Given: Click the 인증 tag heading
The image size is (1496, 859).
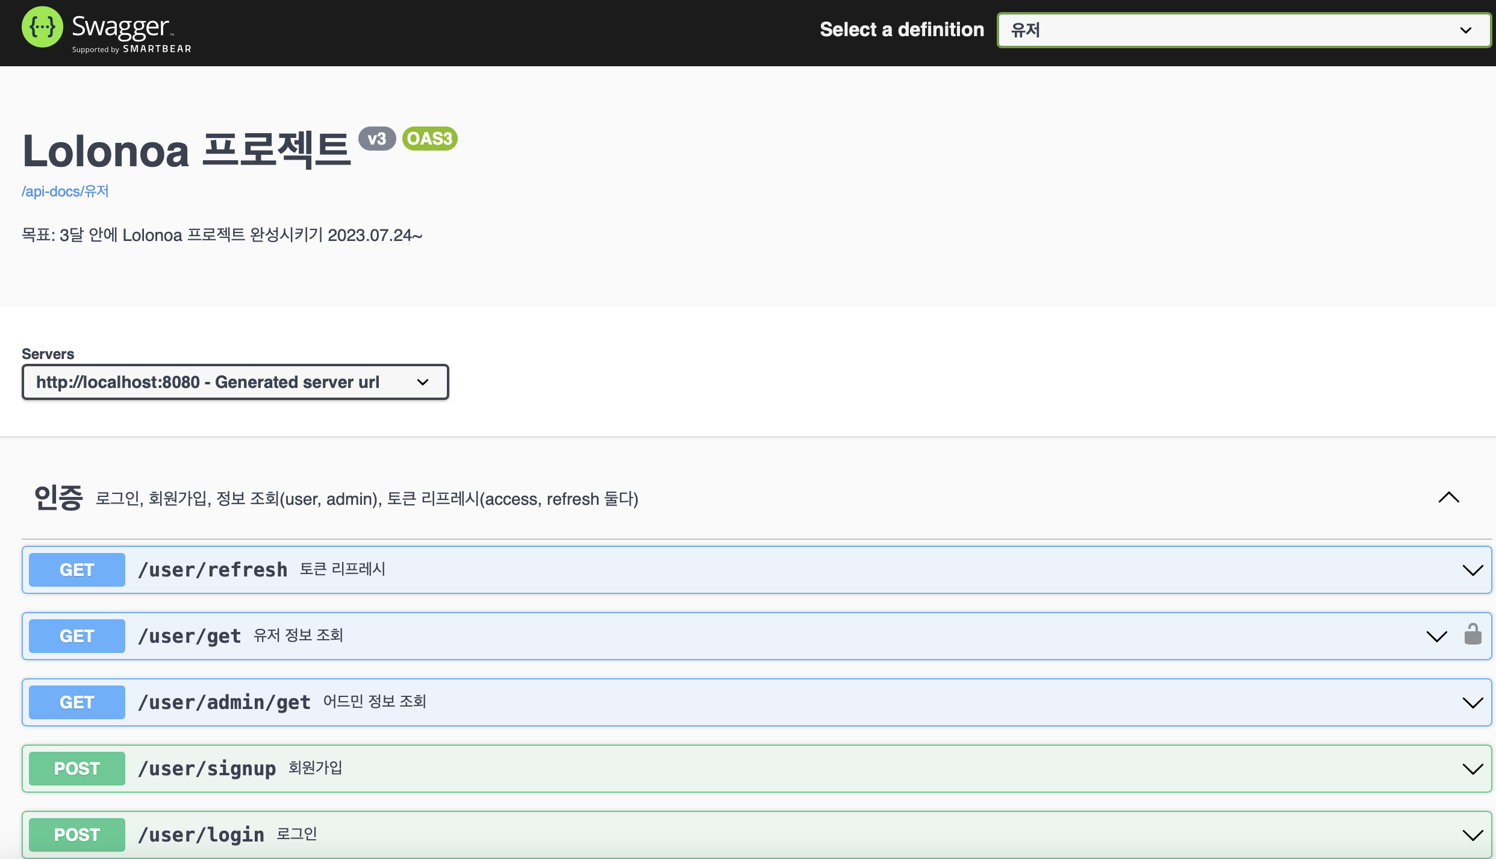Looking at the screenshot, I should [x=58, y=498].
